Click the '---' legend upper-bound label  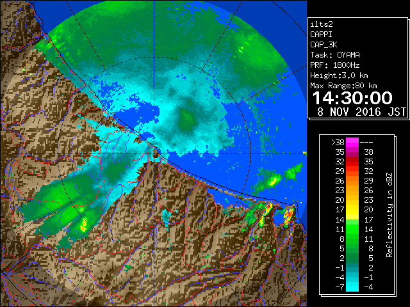point(366,143)
